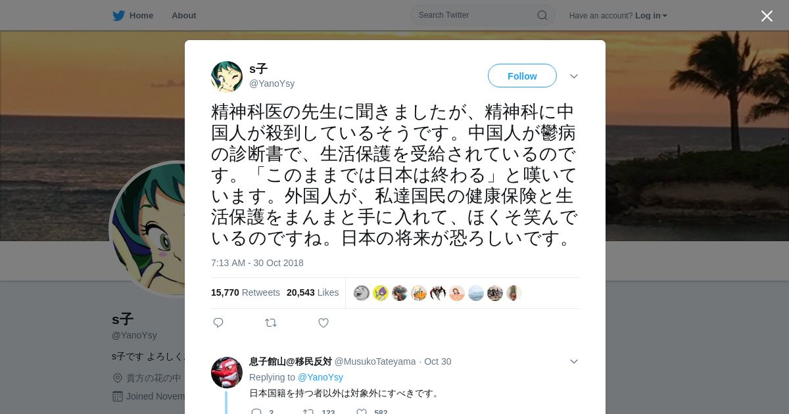Click the Twitter bird Home icon
Image resolution: width=789 pixels, height=414 pixels.
[x=118, y=15]
